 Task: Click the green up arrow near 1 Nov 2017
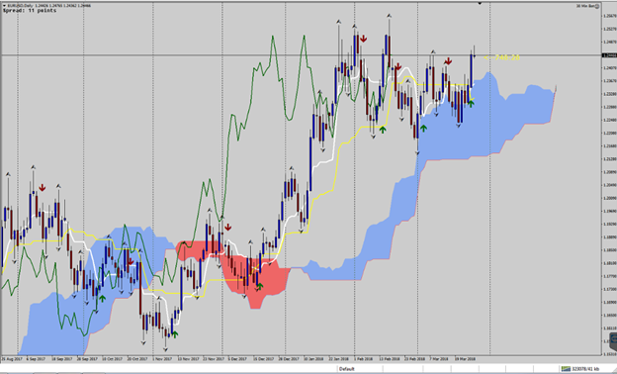coord(175,334)
